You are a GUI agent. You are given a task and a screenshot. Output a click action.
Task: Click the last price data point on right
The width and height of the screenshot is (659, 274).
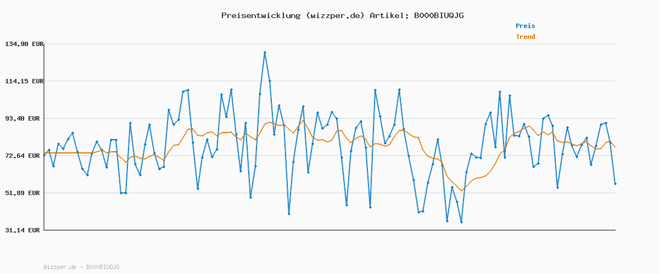[x=615, y=184]
